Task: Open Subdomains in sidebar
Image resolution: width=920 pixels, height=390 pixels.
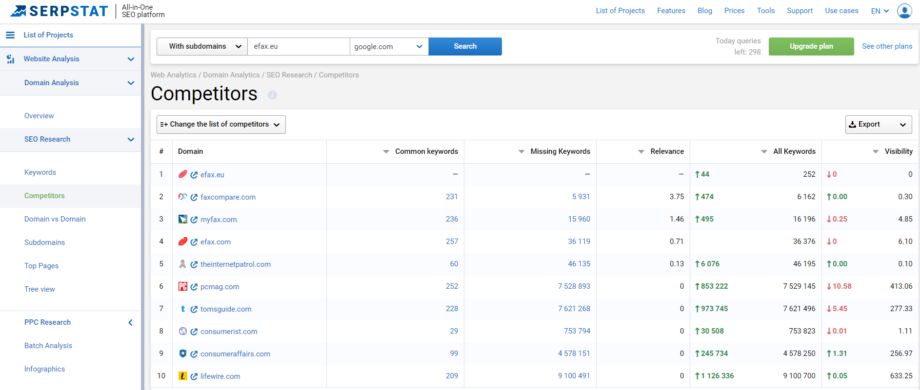Action: (44, 242)
